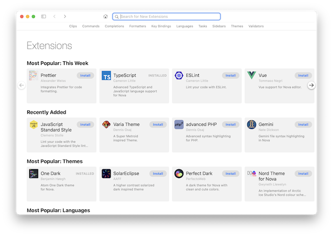The width and height of the screenshot is (333, 236).
Task: Open the Languages category tab
Action: click(x=184, y=26)
